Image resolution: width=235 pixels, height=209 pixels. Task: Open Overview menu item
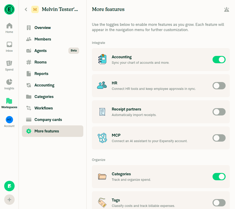52,28
